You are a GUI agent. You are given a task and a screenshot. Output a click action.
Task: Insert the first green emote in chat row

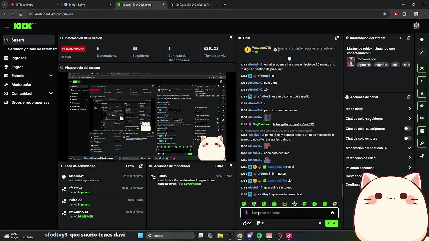coord(244,204)
